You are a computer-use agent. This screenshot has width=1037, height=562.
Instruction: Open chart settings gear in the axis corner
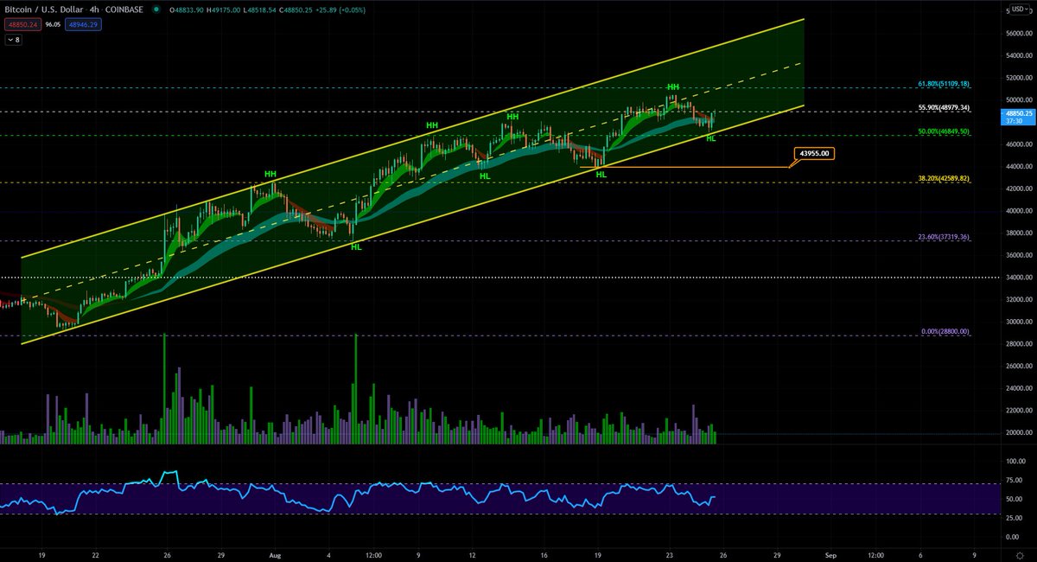[x=1020, y=557]
